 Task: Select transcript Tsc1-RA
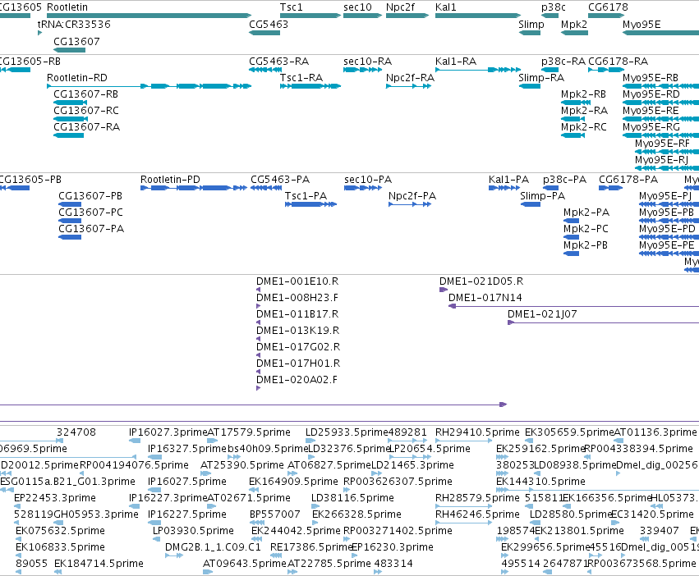(301, 77)
